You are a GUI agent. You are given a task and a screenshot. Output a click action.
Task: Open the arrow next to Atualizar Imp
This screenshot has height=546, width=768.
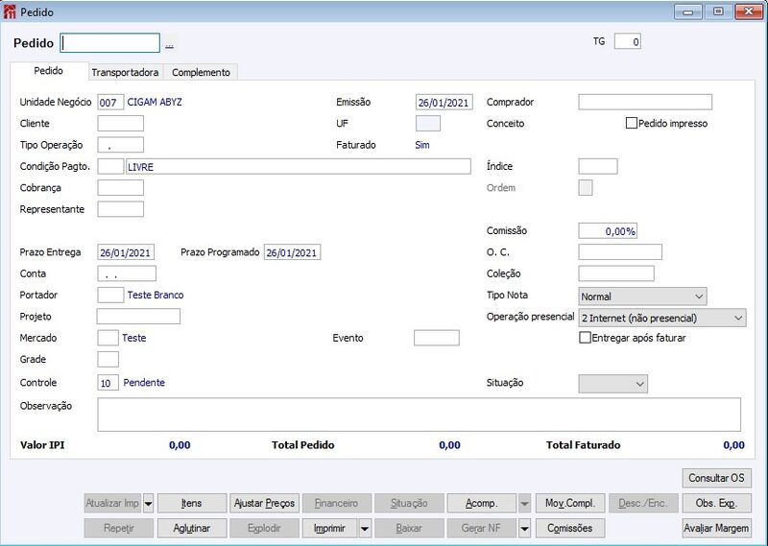[149, 504]
